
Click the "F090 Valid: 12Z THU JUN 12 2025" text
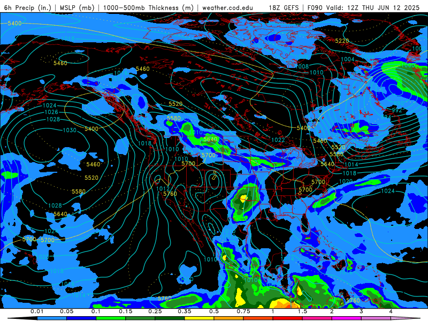363,7
